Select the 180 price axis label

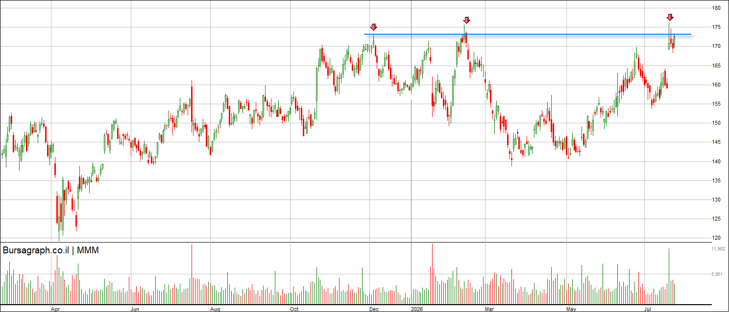coord(716,8)
